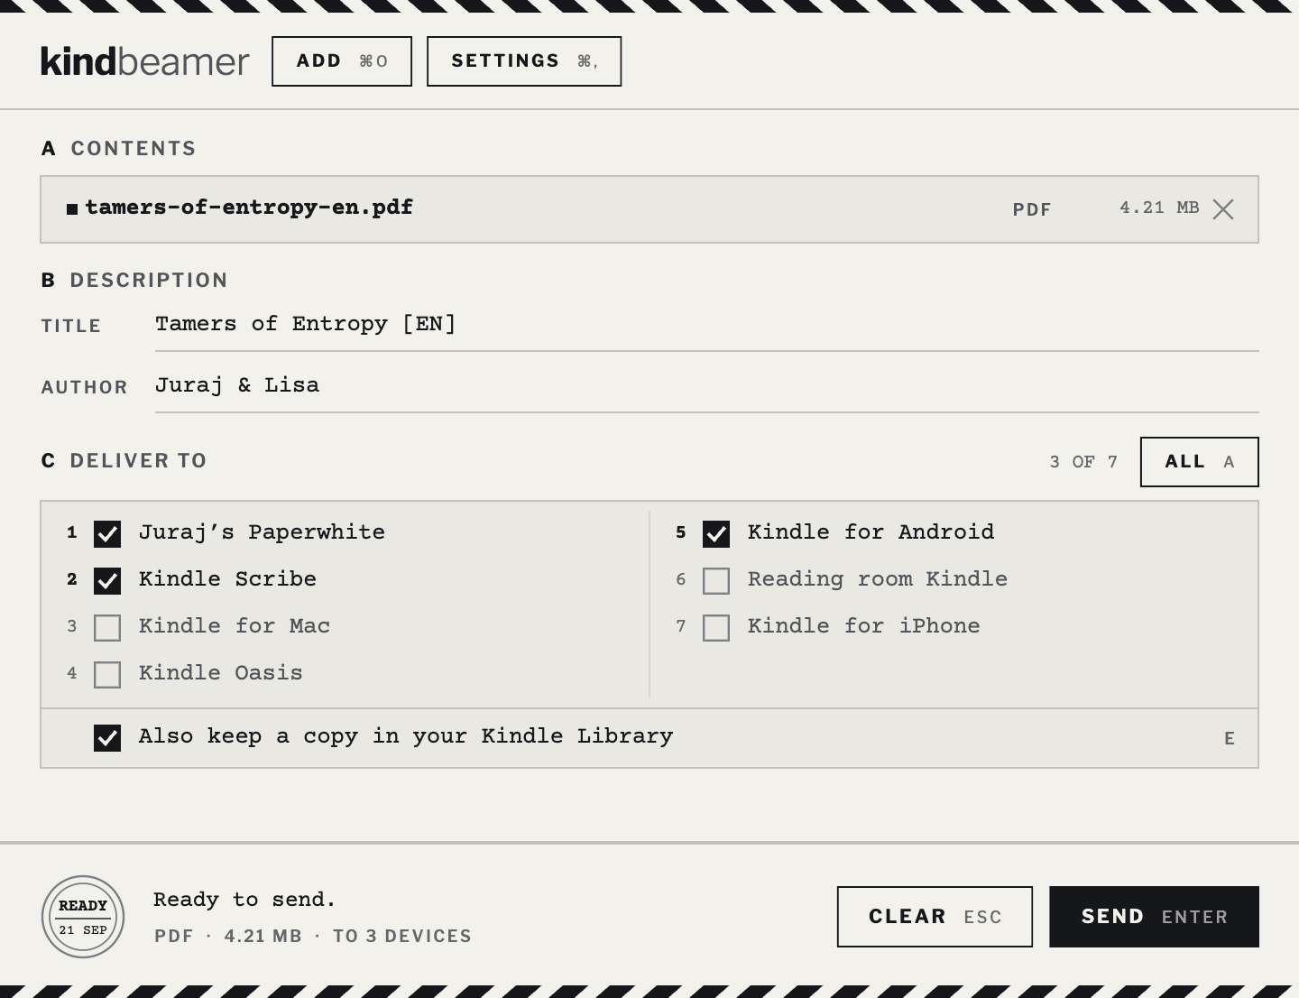Click the kindbeamer logo

(144, 61)
